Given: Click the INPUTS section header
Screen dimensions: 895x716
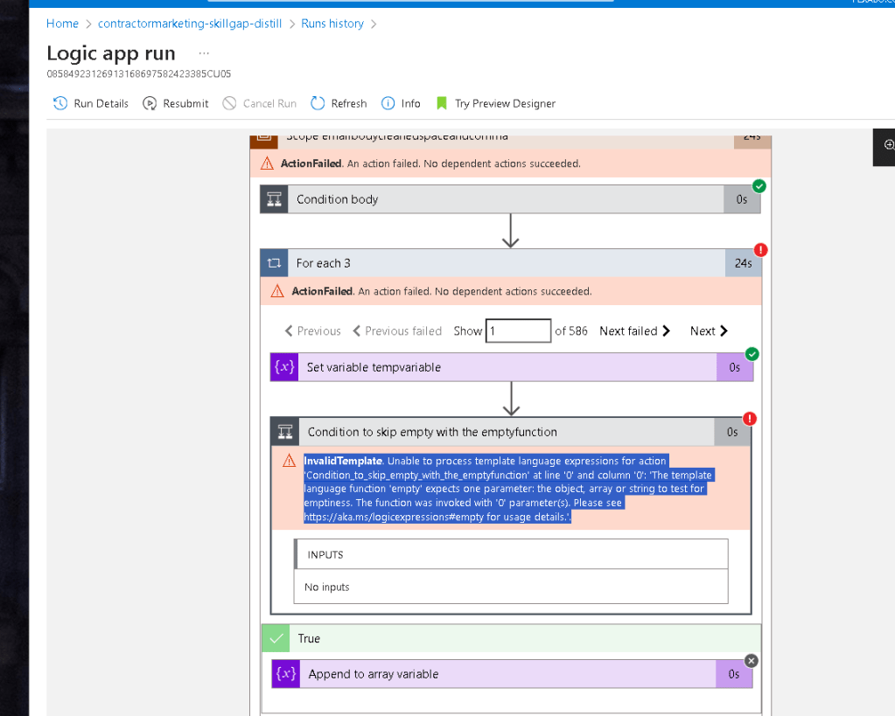Looking at the screenshot, I should (x=512, y=554).
